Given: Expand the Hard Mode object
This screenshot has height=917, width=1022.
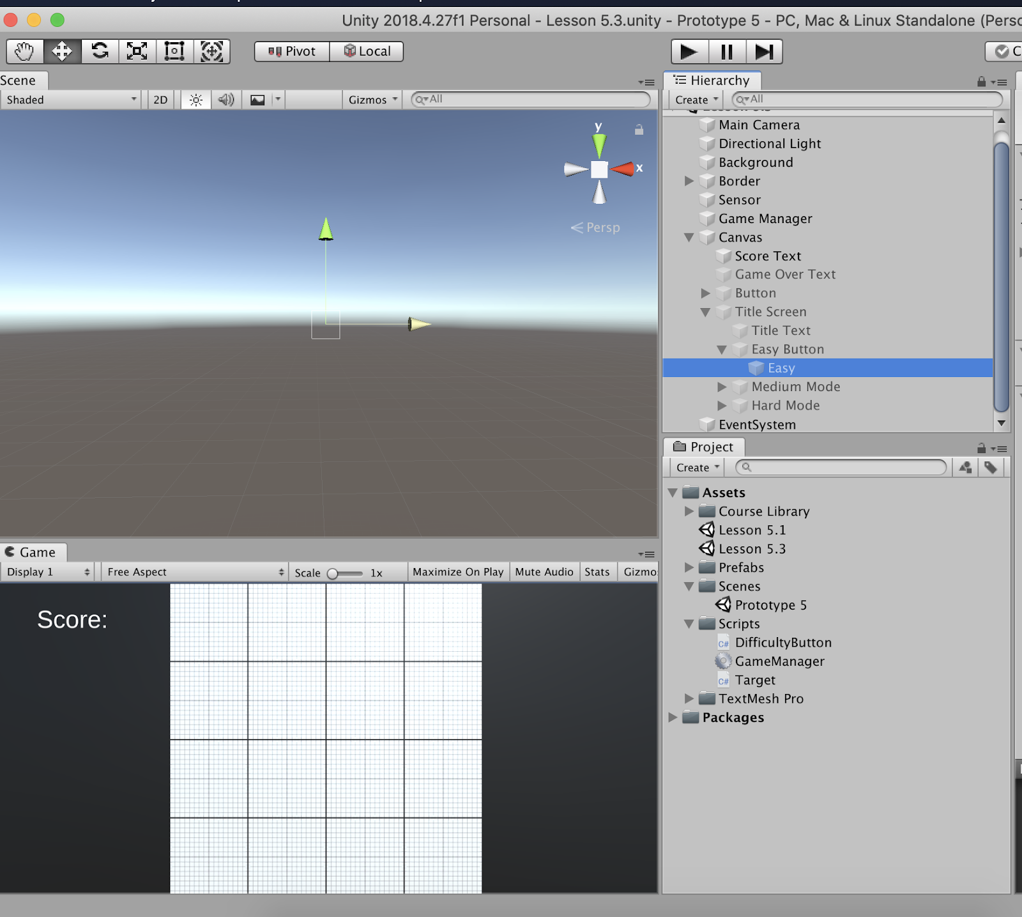Looking at the screenshot, I should tap(722, 405).
